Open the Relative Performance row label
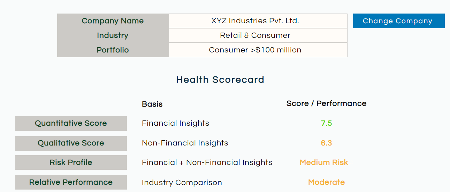 point(71,182)
